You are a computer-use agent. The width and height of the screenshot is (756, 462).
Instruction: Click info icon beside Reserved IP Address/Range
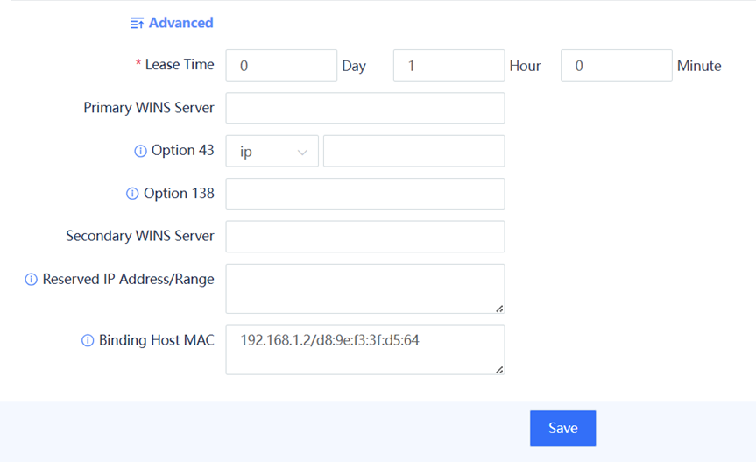(32, 280)
